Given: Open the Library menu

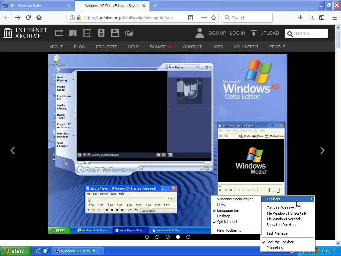Looking at the screenshot, I should (311, 18).
